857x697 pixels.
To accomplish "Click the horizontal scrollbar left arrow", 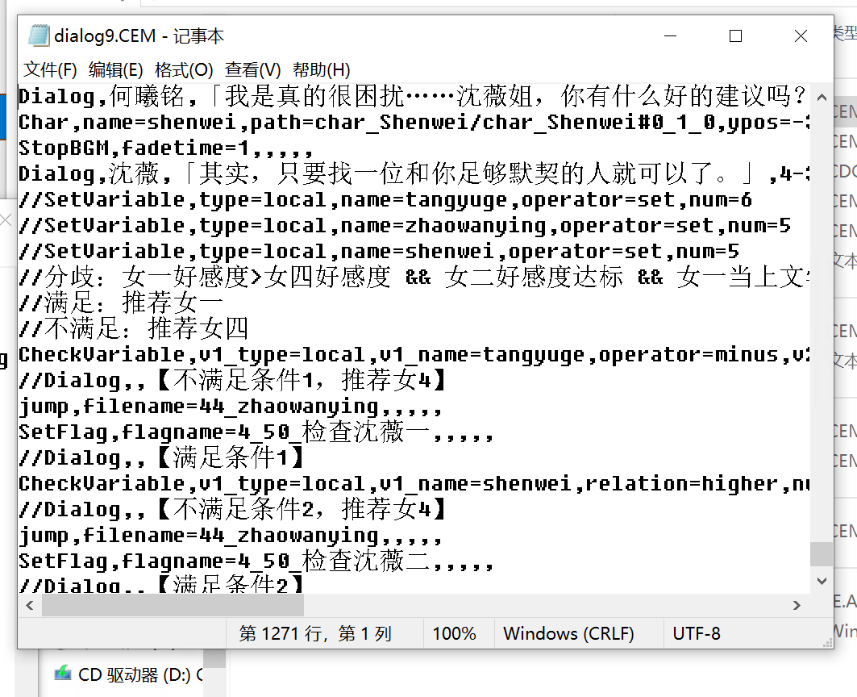I will 30,605.
